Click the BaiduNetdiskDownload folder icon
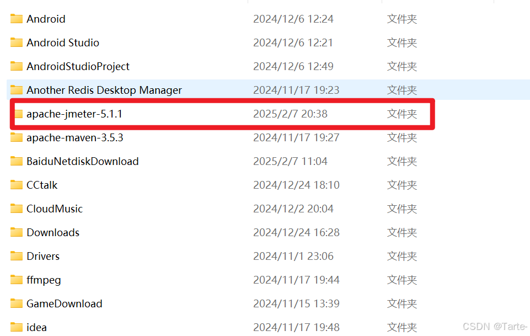 coord(16,161)
